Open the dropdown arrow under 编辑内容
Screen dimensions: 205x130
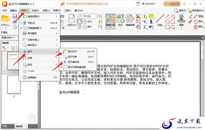(110, 28)
